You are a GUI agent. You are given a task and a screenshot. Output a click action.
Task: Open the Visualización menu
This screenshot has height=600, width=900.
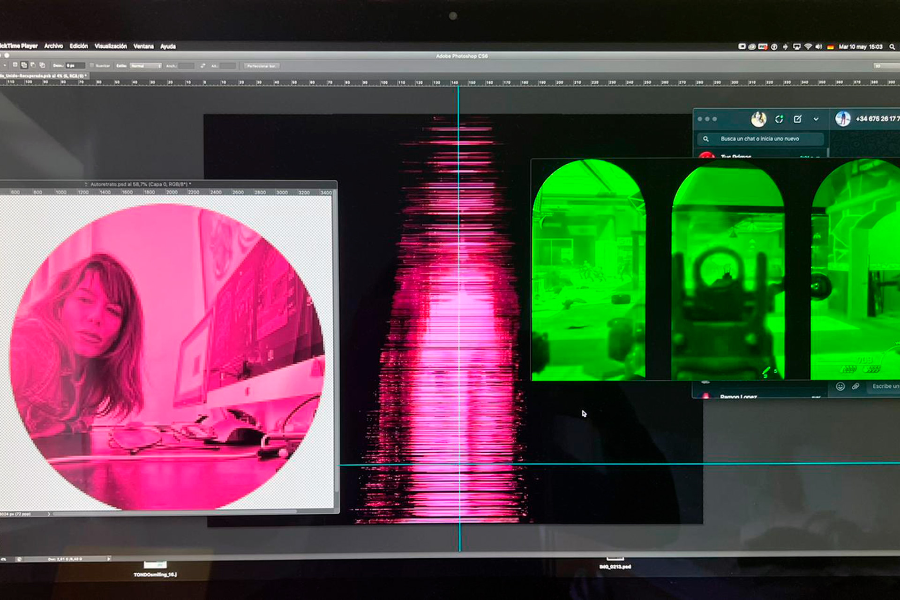click(111, 46)
